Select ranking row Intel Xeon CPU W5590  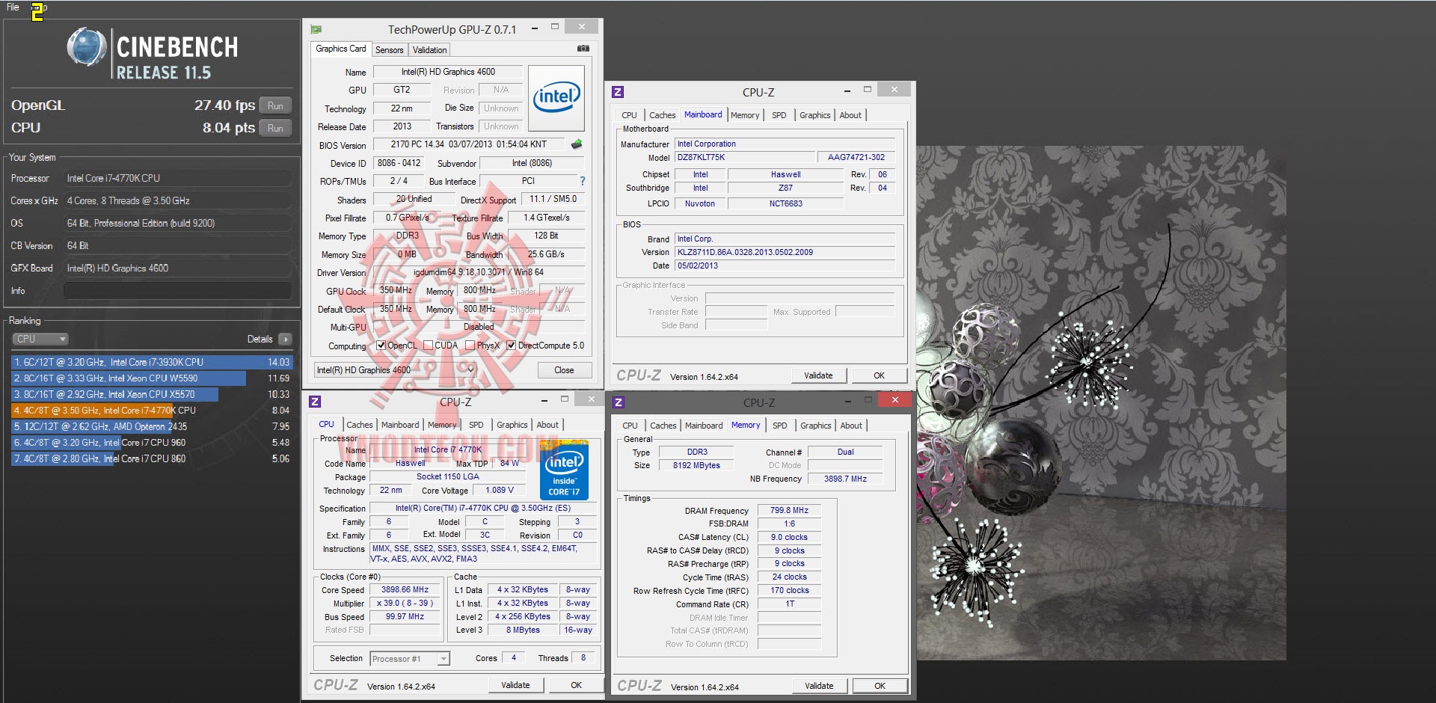click(152, 378)
